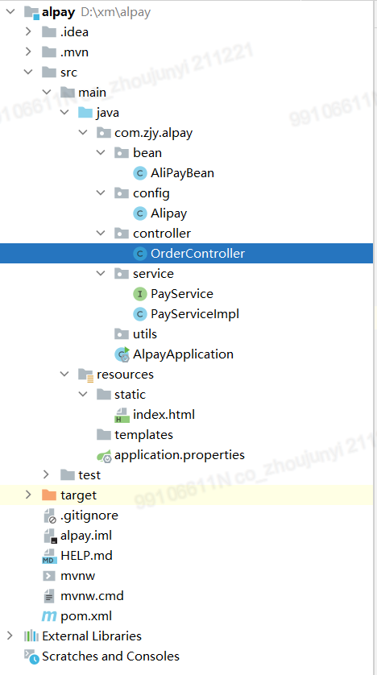The height and width of the screenshot is (675, 377).
Task: Select the AlpayApplication class name
Action: [x=183, y=354]
